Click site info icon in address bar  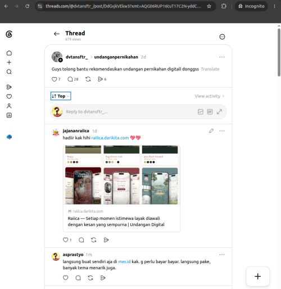tap(40, 6)
